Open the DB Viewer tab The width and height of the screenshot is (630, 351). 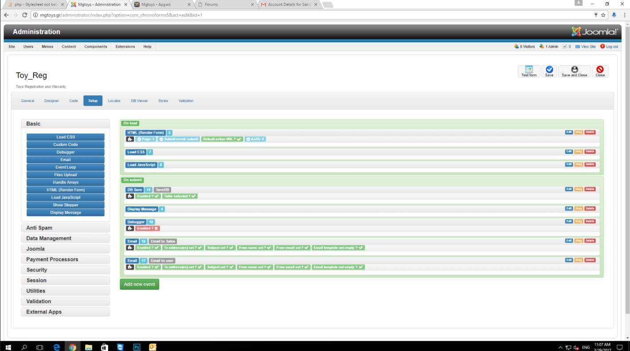[x=139, y=101]
